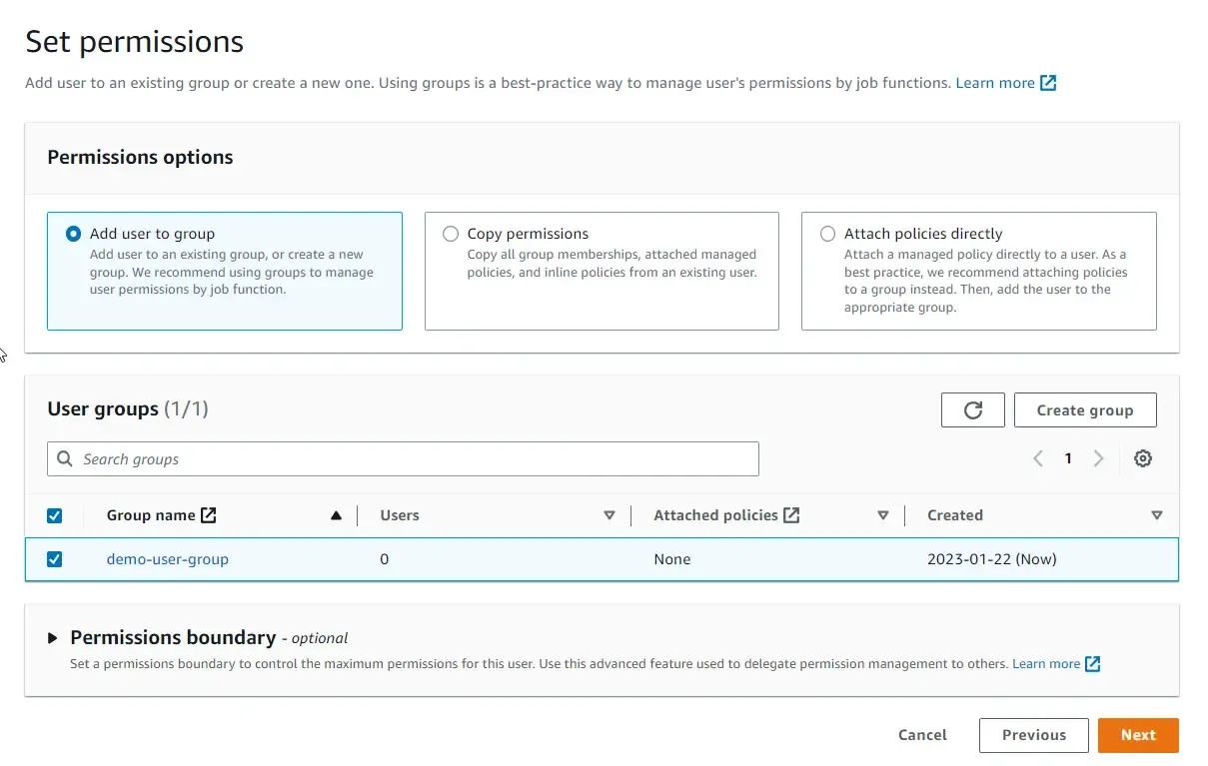The height and width of the screenshot is (766, 1208).
Task: Click the next page chevron icon
Action: (x=1098, y=458)
